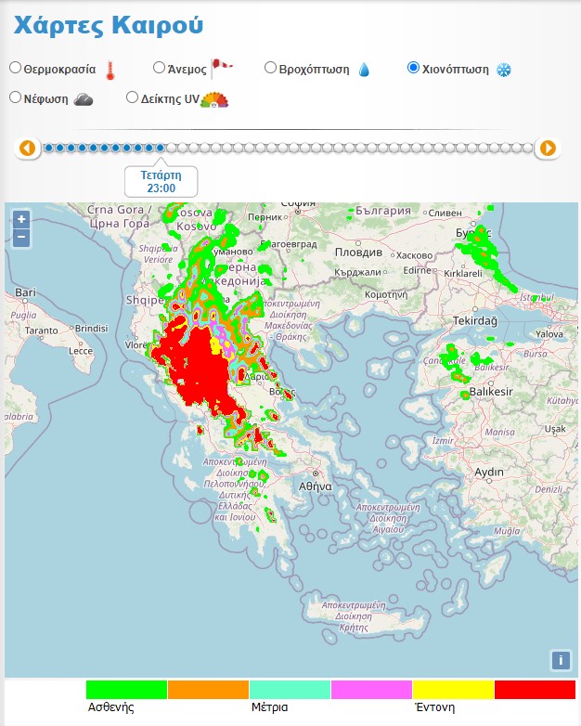
Task: Select the Άνεμος radio button
Action: tap(159, 68)
